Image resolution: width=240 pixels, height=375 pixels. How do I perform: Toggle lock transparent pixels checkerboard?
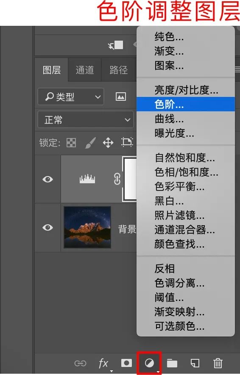(71, 143)
